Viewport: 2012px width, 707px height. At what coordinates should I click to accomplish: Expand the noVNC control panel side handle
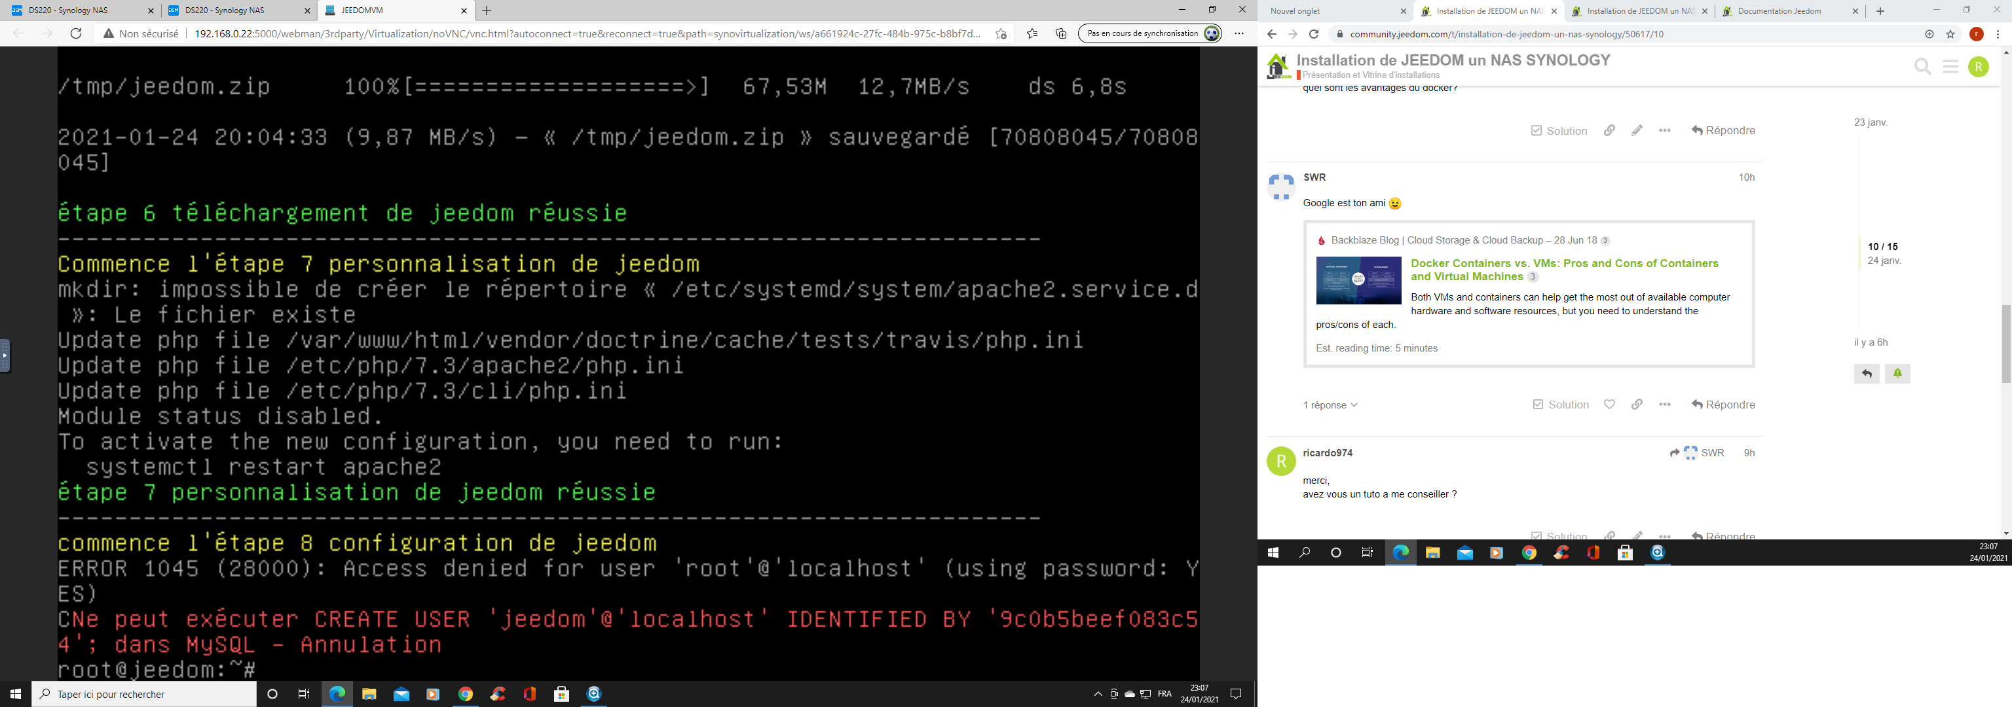coord(5,356)
